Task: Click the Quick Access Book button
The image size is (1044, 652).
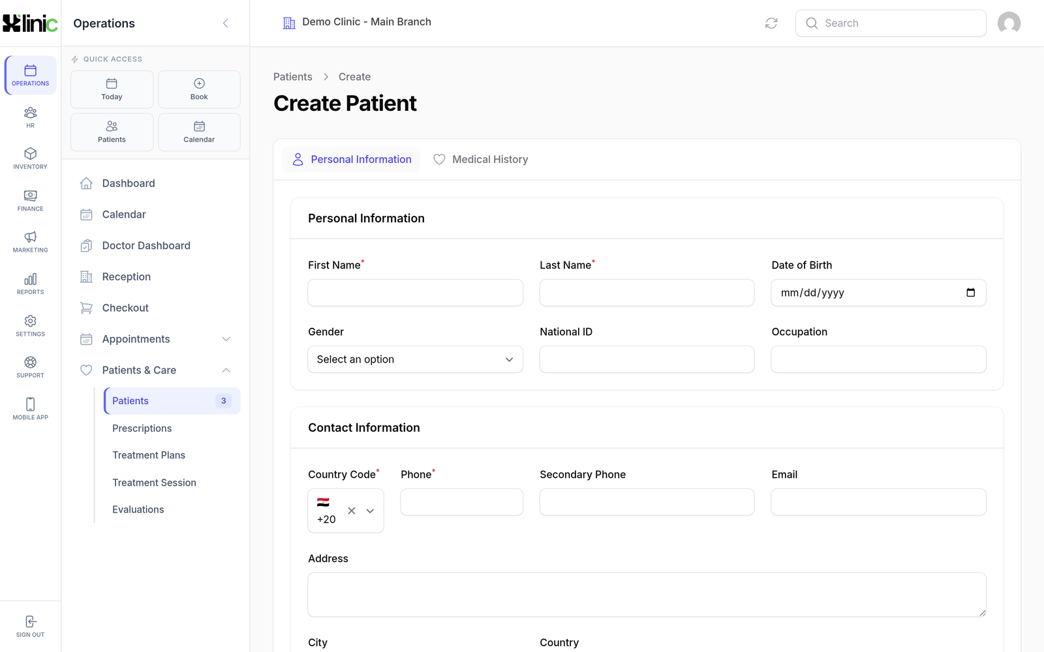Action: pos(199,89)
